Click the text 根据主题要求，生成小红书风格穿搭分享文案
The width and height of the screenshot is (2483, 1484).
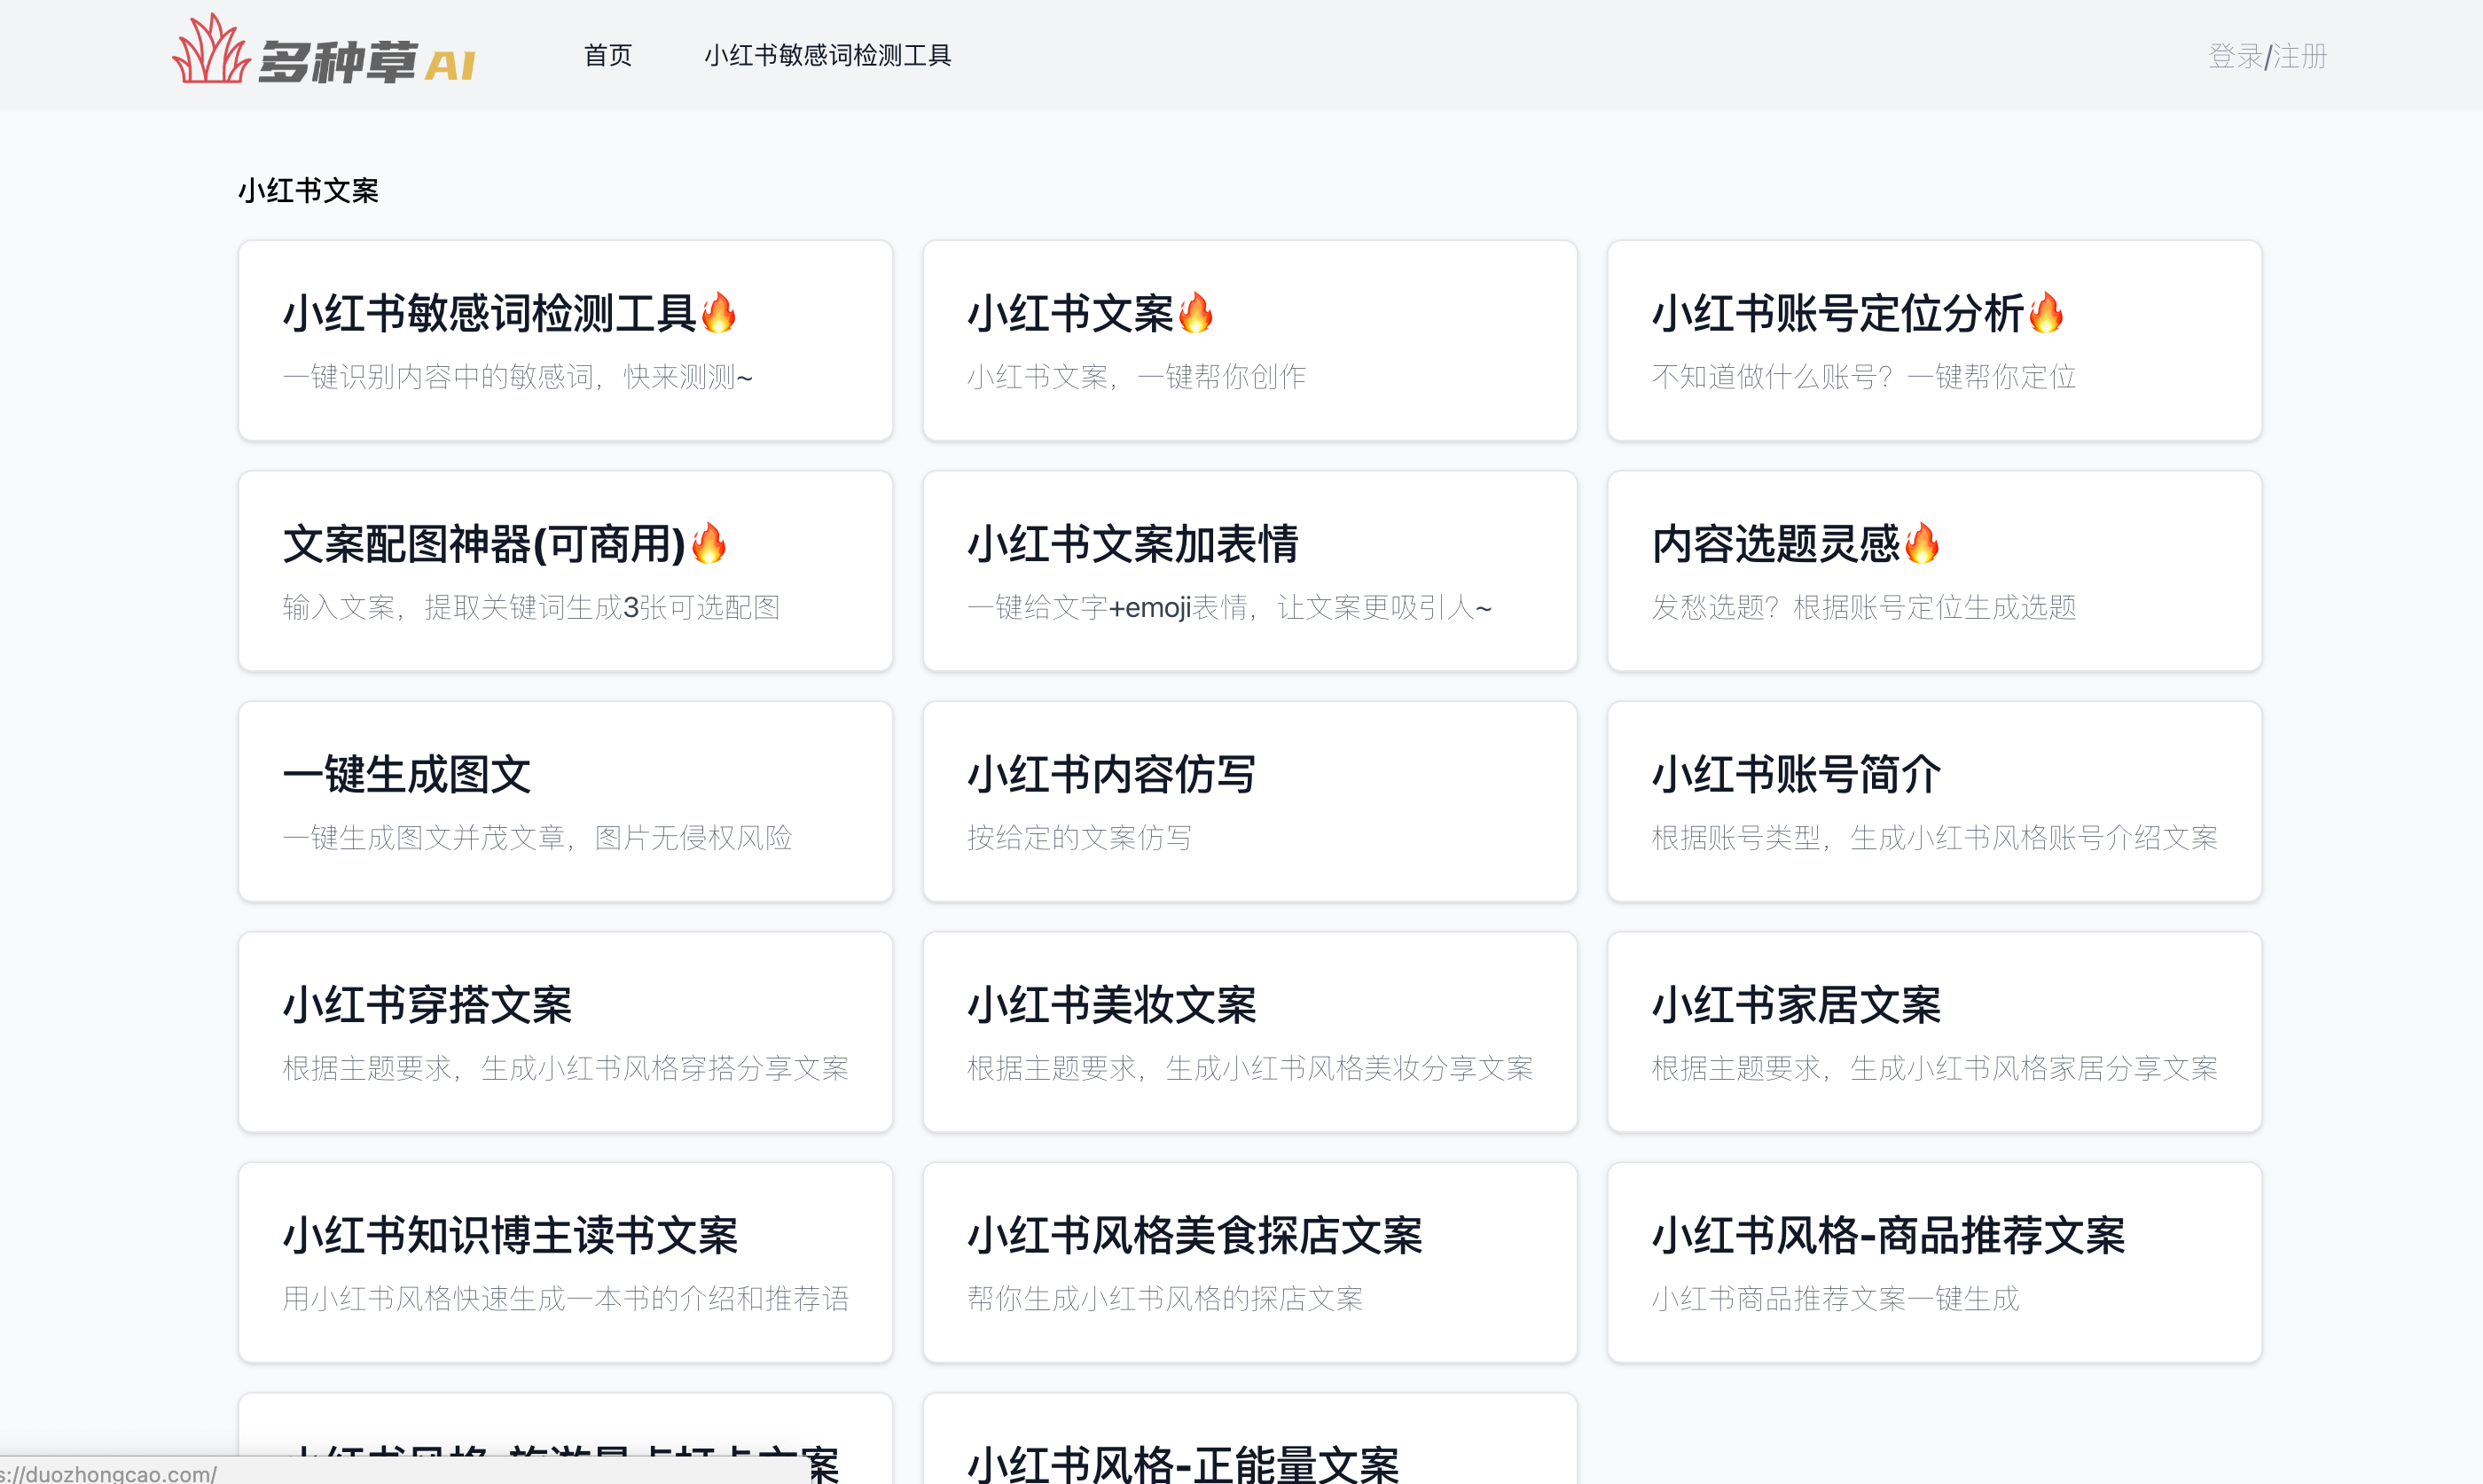point(565,1068)
